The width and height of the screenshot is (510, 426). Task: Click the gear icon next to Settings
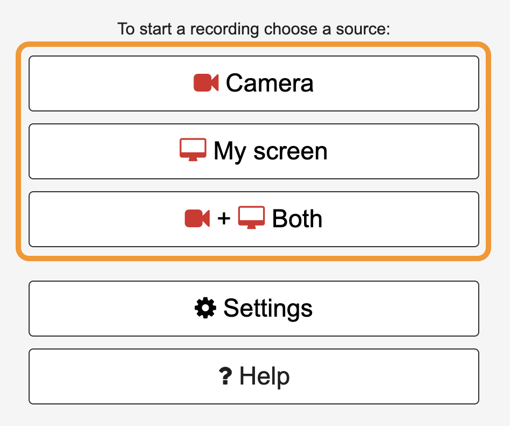pos(205,308)
